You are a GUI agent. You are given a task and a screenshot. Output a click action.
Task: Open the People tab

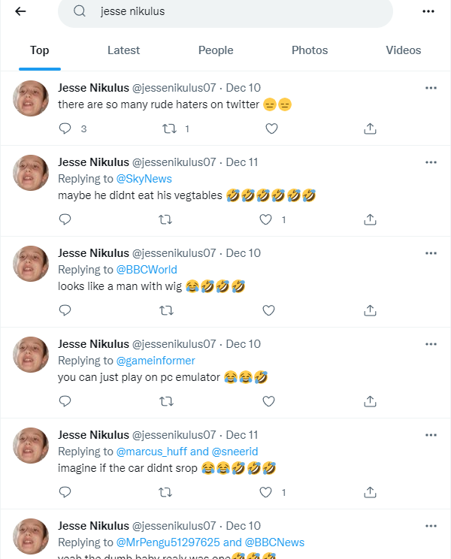point(216,50)
